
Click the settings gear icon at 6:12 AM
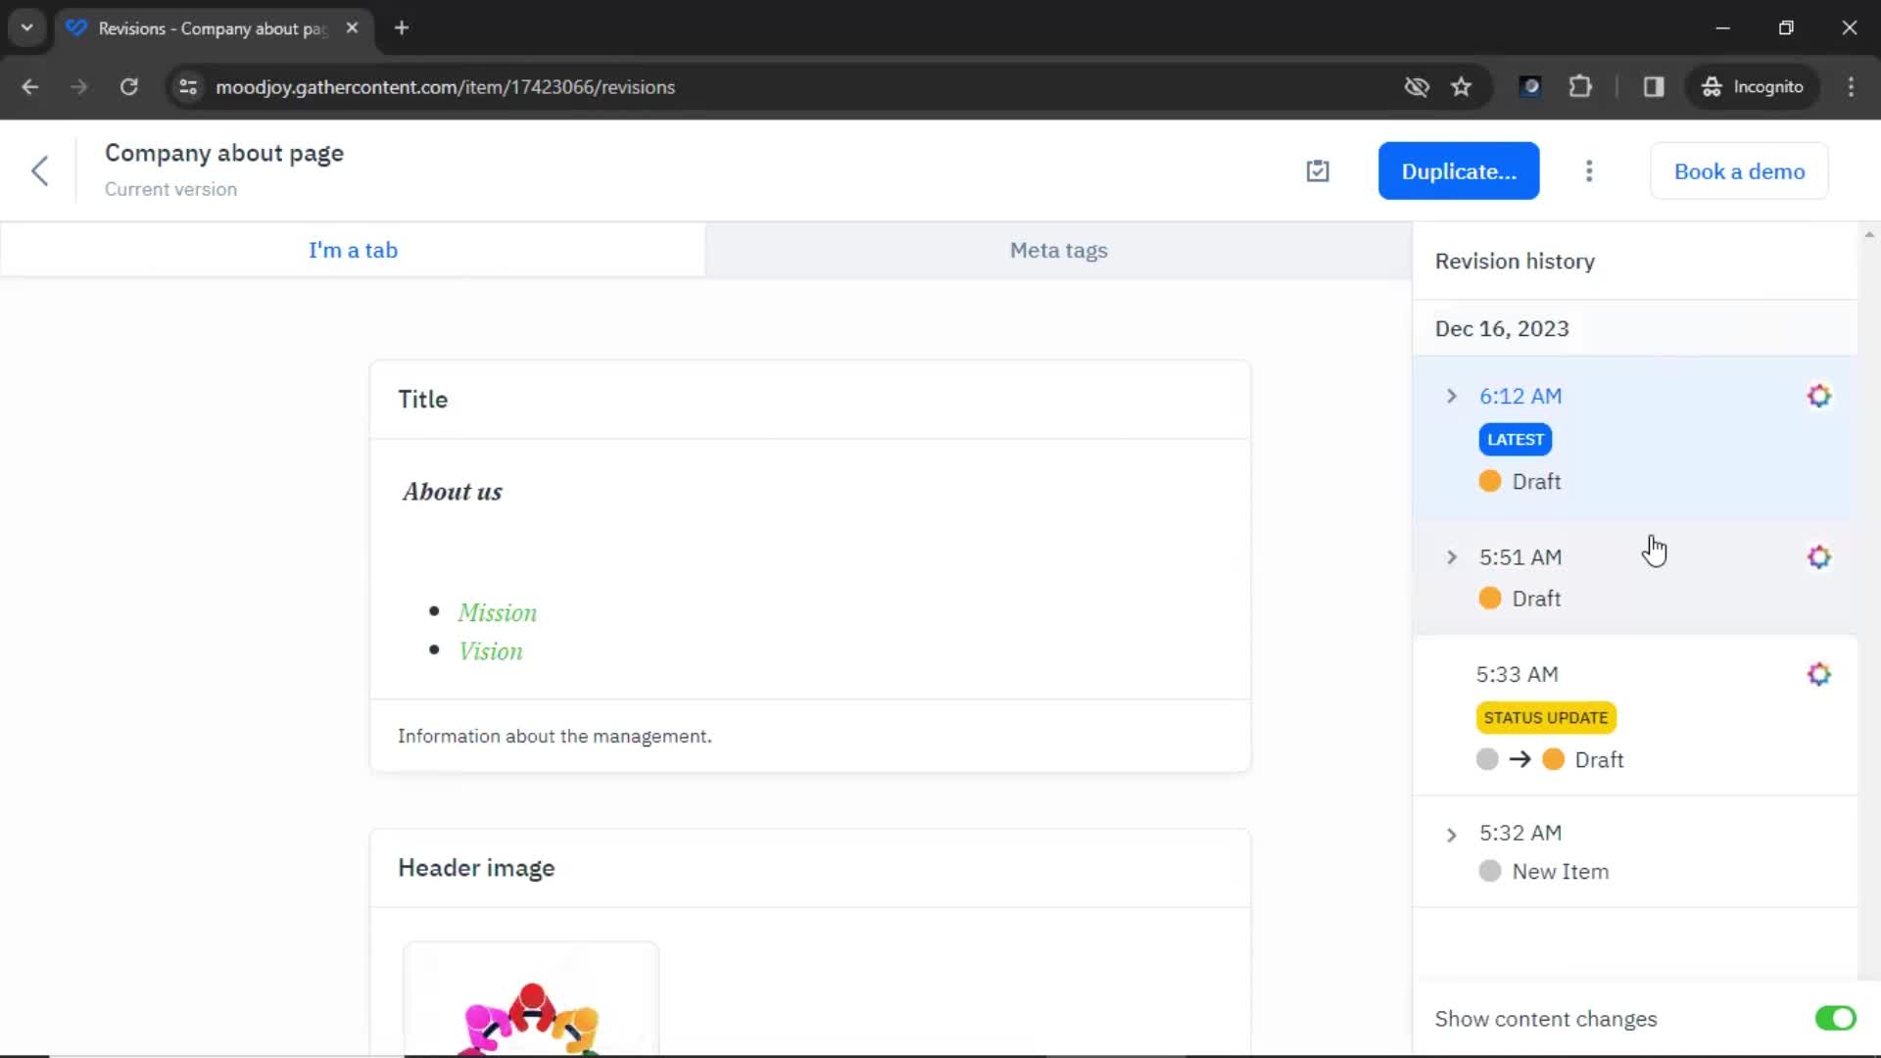[1819, 396]
